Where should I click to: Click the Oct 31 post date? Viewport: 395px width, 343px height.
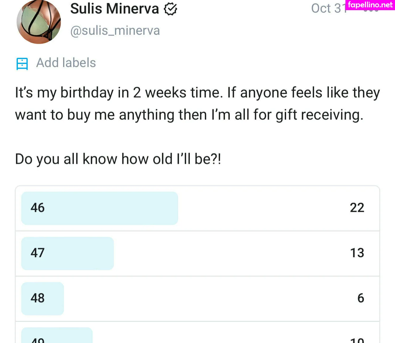pos(328,8)
